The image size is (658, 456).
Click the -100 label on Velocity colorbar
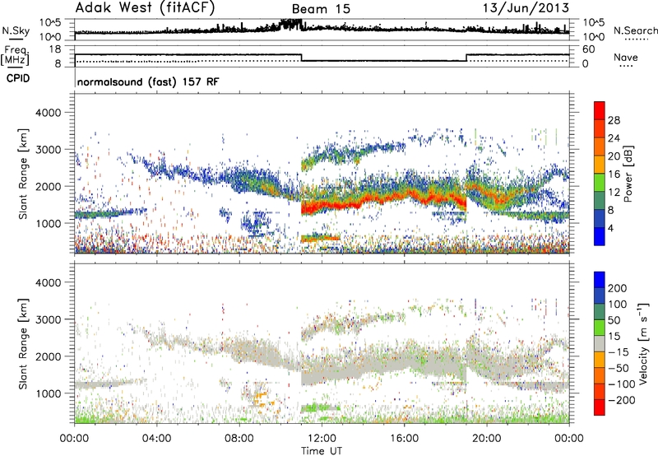pos(622,384)
